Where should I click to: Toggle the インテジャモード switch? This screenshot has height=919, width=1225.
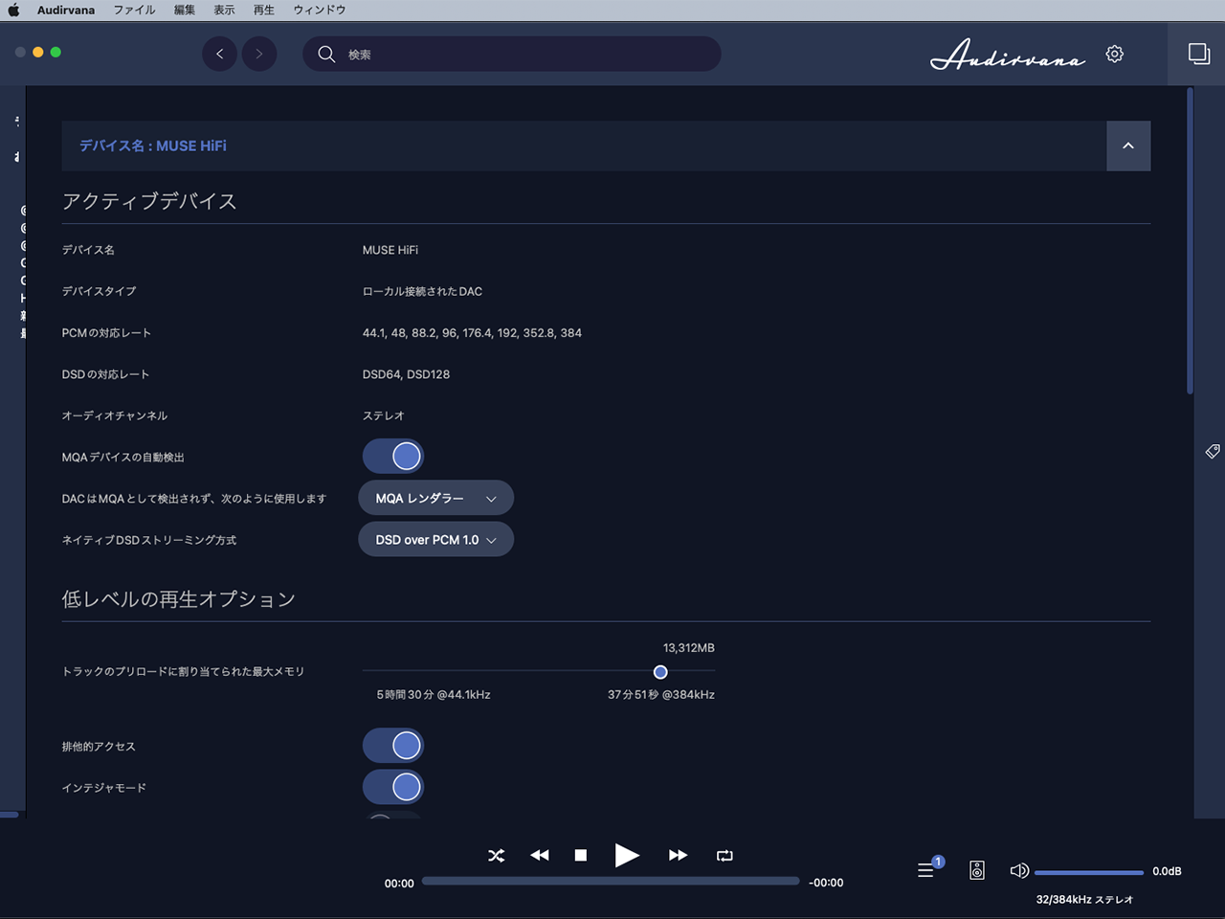tap(392, 787)
